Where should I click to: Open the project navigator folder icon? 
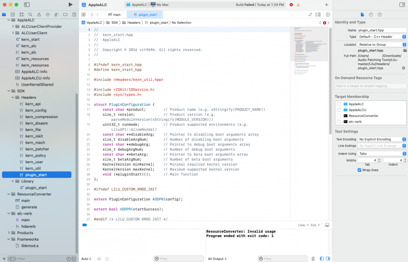pos(4,15)
